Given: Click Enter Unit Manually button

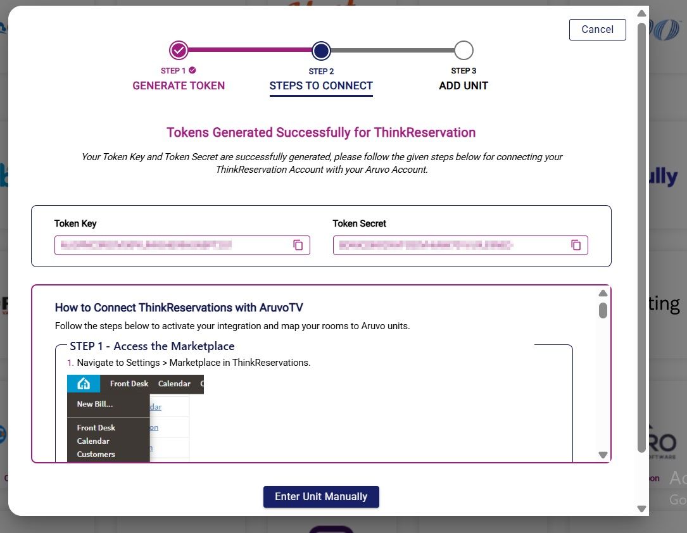Looking at the screenshot, I should click(x=321, y=497).
